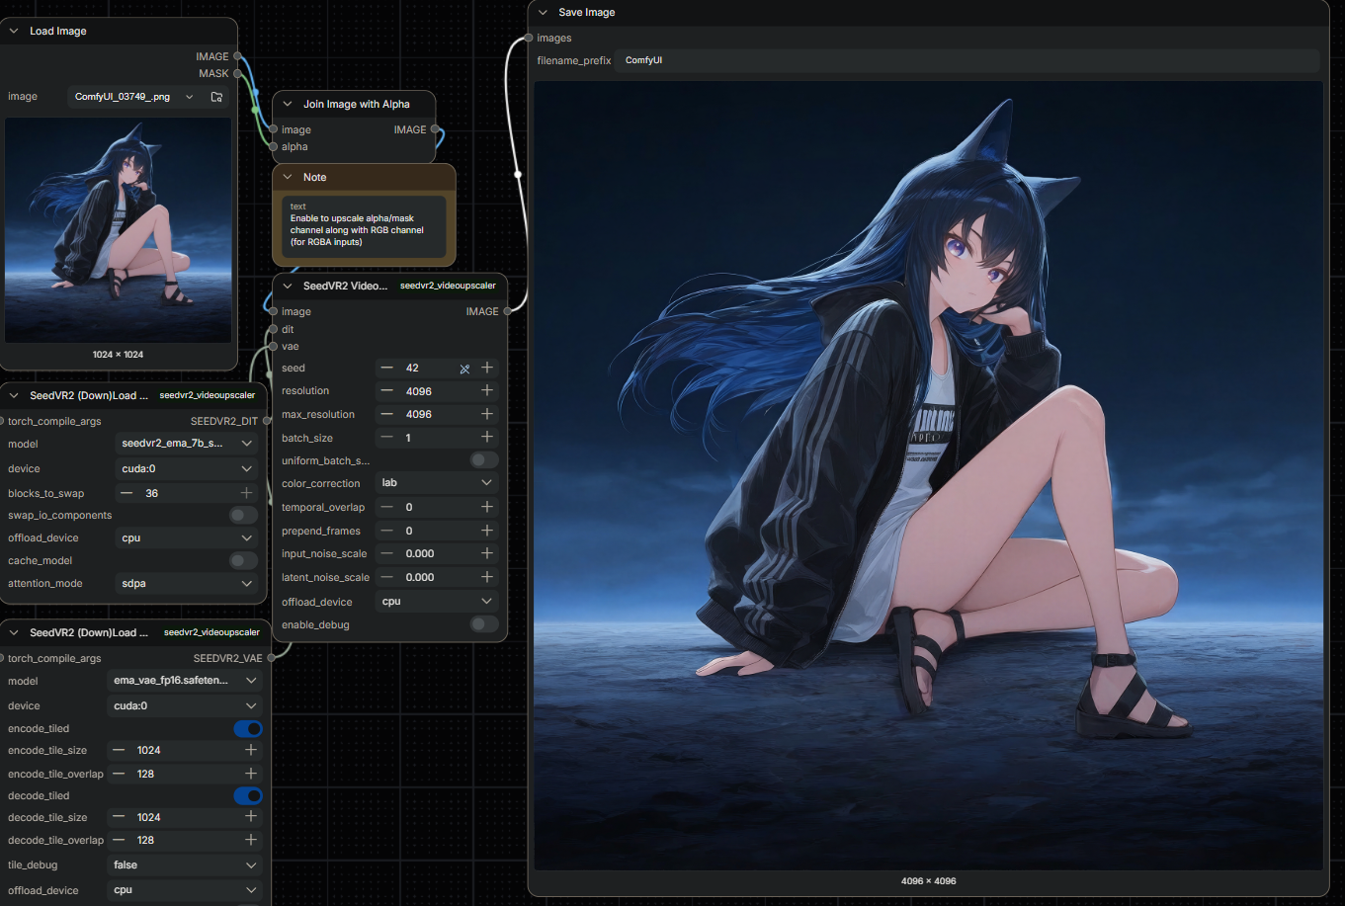
Task: Increase the resolution value with plus
Action: [487, 391]
